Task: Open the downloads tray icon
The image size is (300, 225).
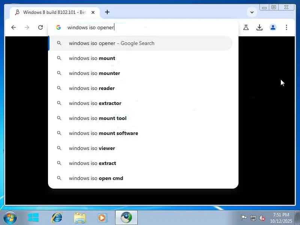Action: coord(259,27)
